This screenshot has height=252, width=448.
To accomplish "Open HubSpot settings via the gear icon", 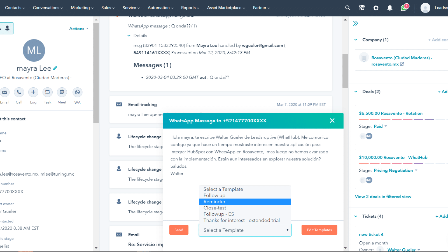I will pos(375,8).
